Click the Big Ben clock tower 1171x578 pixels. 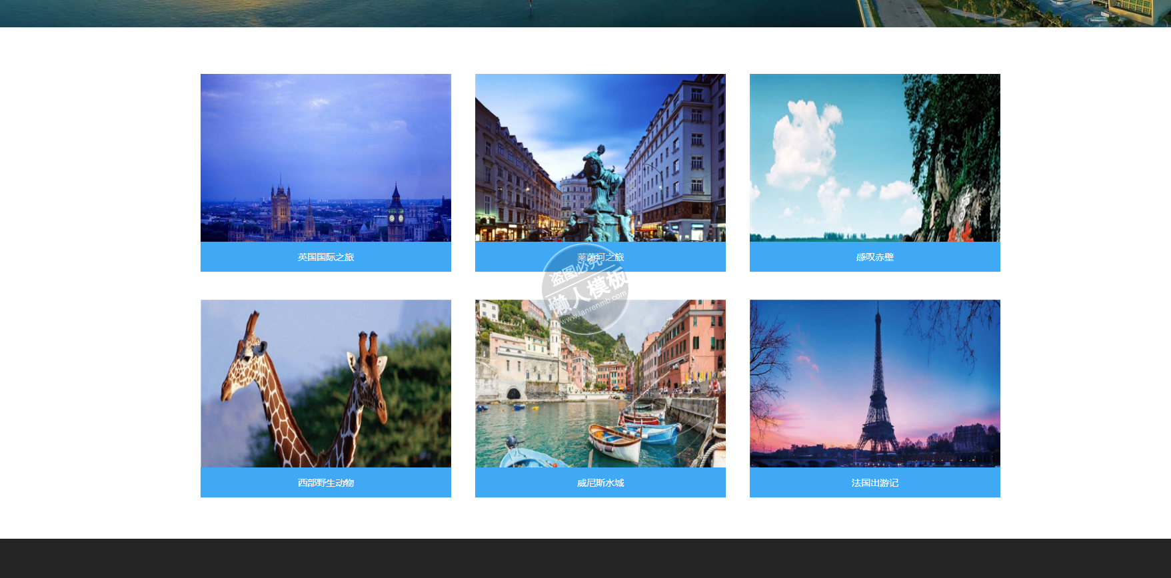click(x=396, y=214)
